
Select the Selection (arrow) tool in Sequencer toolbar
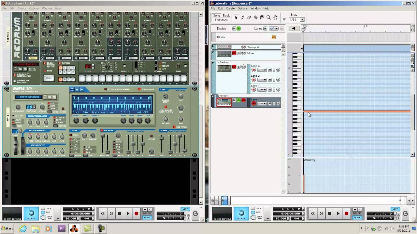(x=236, y=18)
